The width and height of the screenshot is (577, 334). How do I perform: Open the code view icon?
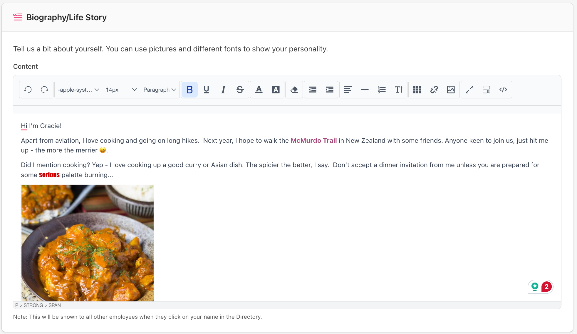point(503,90)
